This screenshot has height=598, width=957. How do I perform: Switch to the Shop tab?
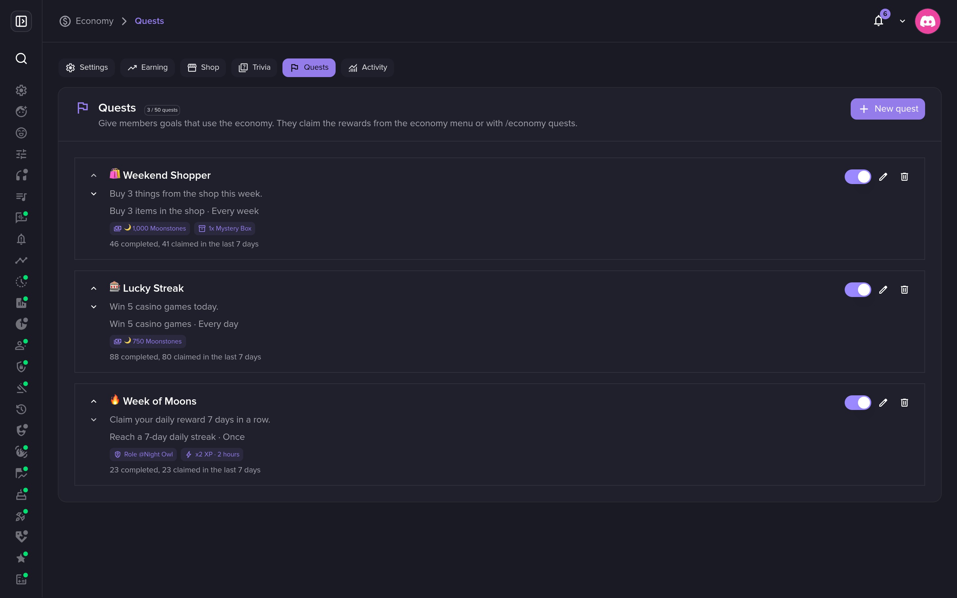click(203, 68)
